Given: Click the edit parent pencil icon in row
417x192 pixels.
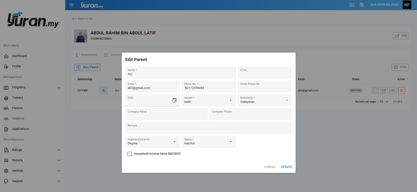Looking at the screenshot, I should tap(384, 91).
